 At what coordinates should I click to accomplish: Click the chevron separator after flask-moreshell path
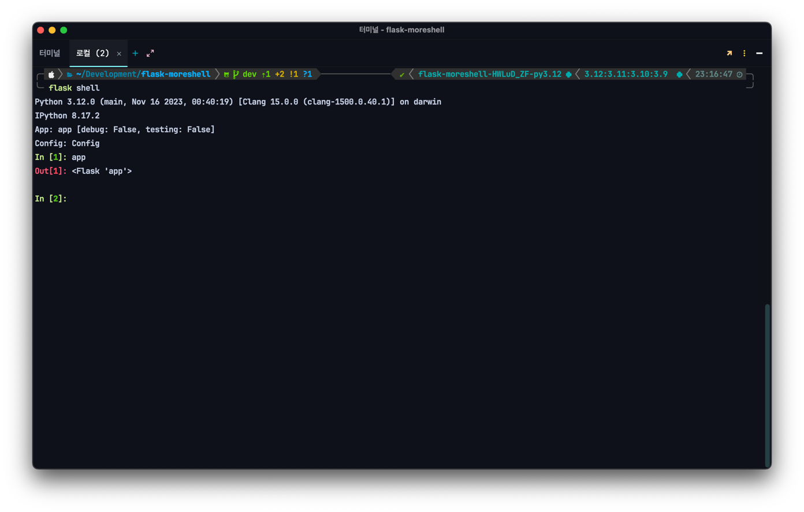(x=217, y=74)
